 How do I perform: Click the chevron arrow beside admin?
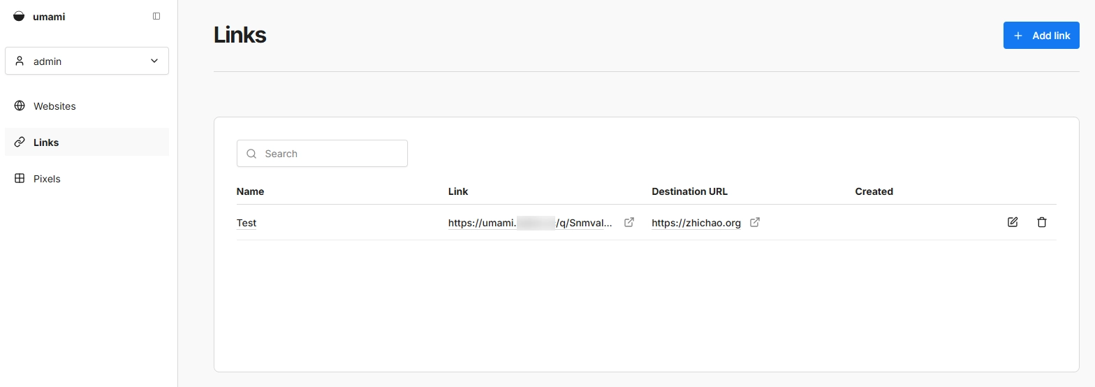pos(154,61)
